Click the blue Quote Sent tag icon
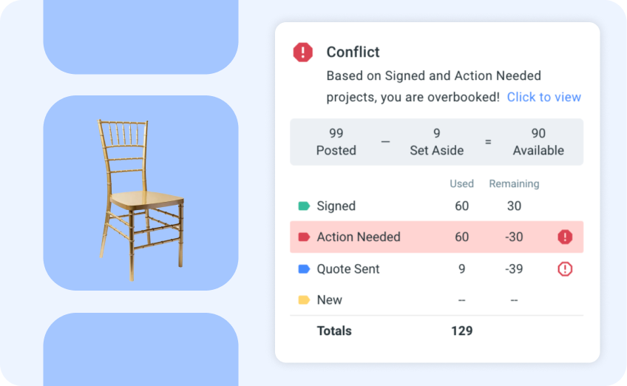The width and height of the screenshot is (627, 386). [304, 269]
